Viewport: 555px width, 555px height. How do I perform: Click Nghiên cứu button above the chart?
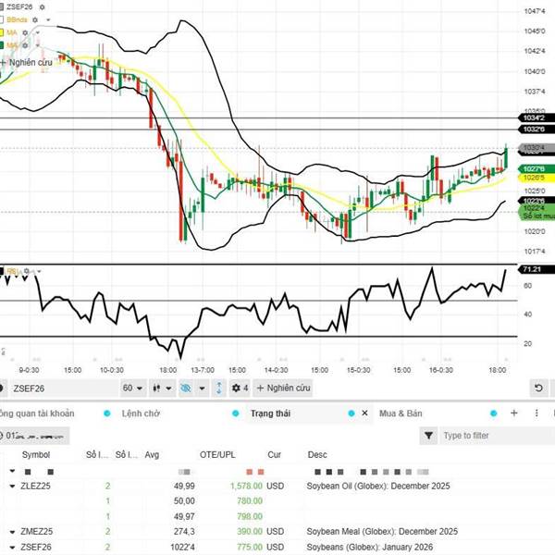(31, 62)
